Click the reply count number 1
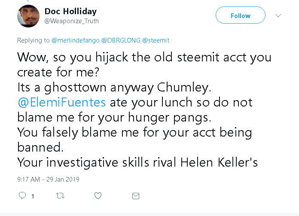299x216 pixels. click(33, 196)
